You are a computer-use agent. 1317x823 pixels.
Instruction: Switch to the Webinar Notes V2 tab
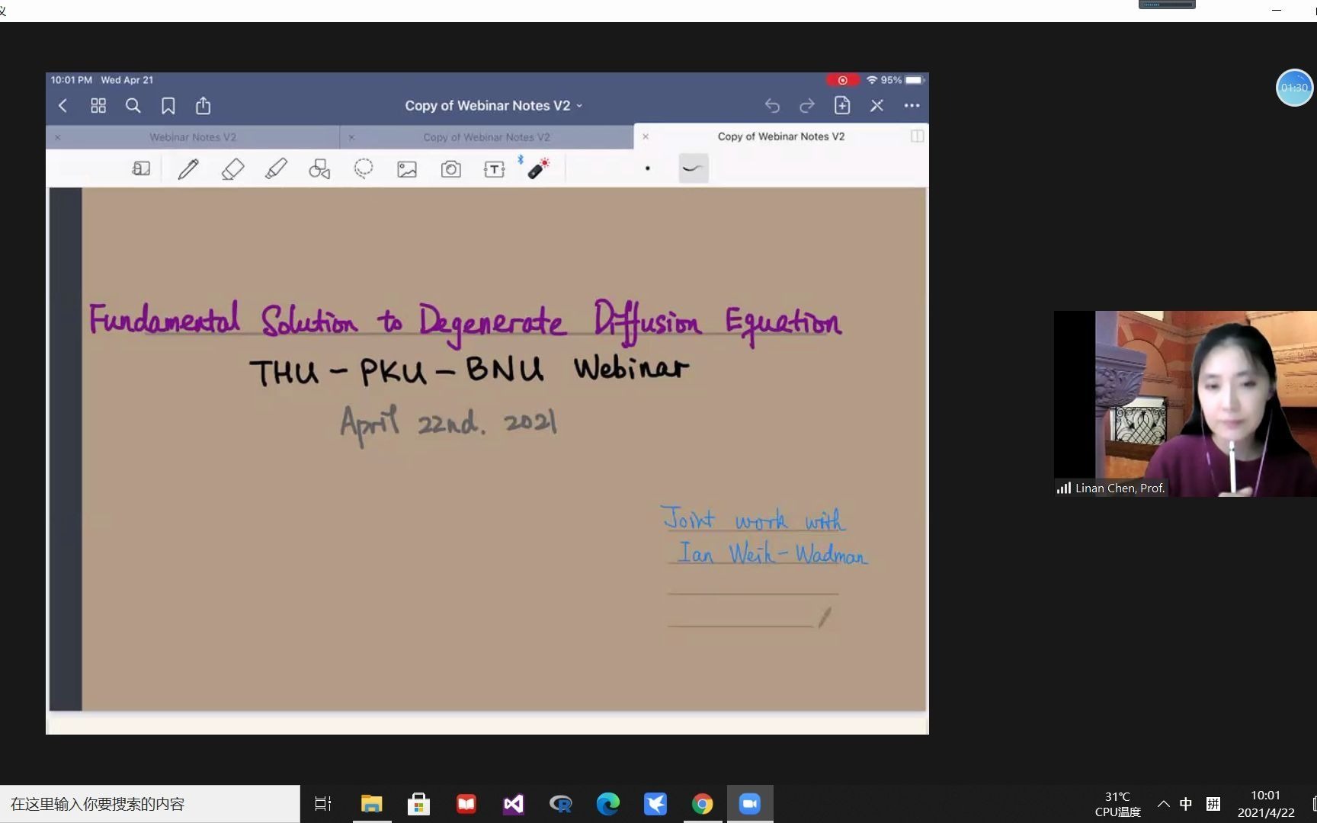pos(193,137)
